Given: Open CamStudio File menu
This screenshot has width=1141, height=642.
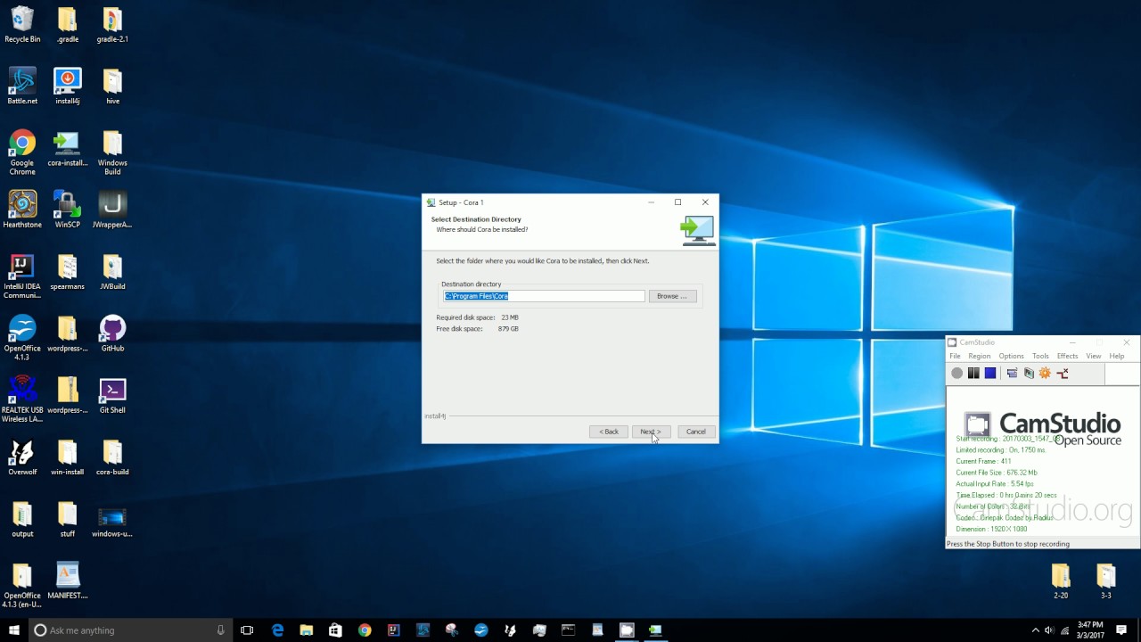Looking at the screenshot, I should click(955, 356).
